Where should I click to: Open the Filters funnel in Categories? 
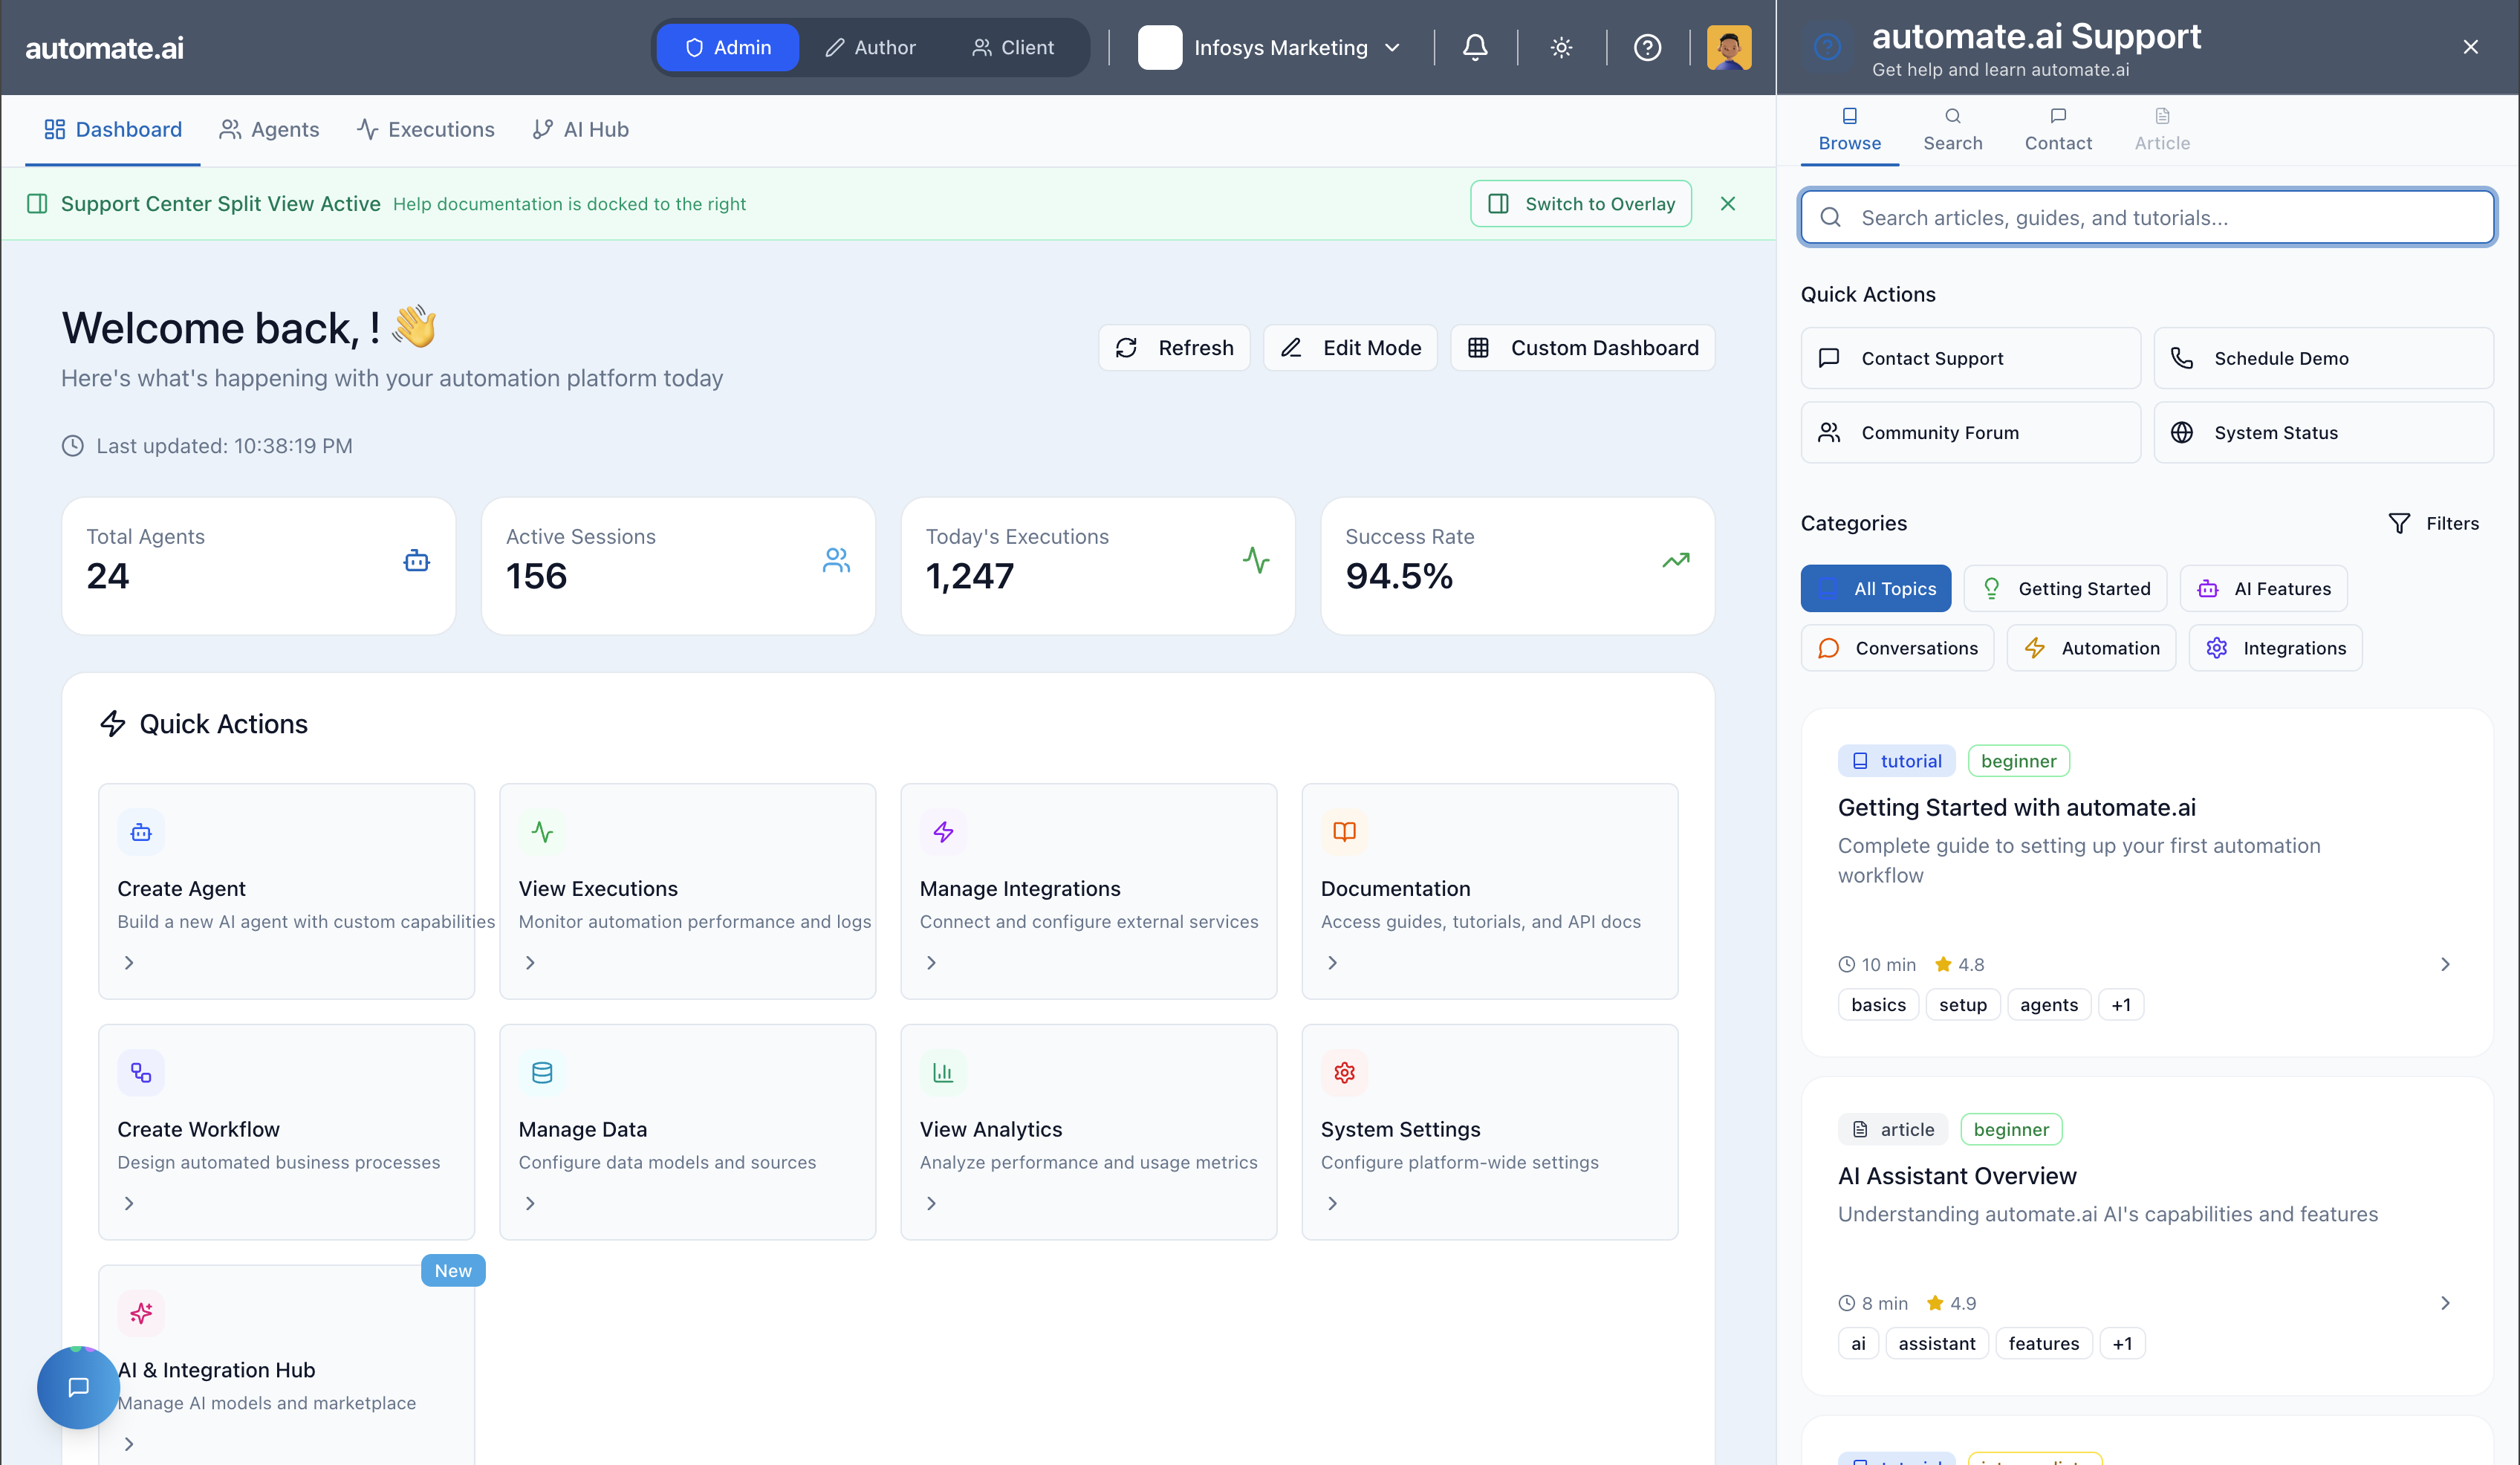point(2433,523)
